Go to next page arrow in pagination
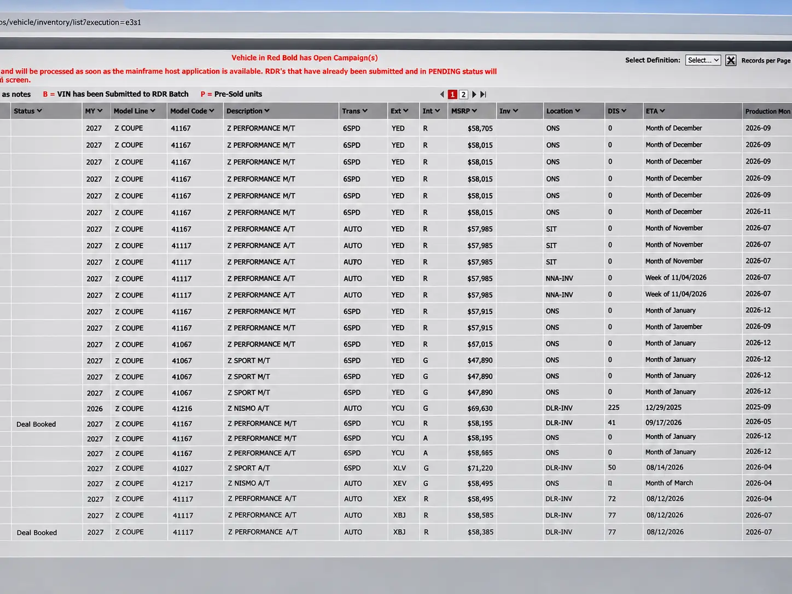 point(474,94)
